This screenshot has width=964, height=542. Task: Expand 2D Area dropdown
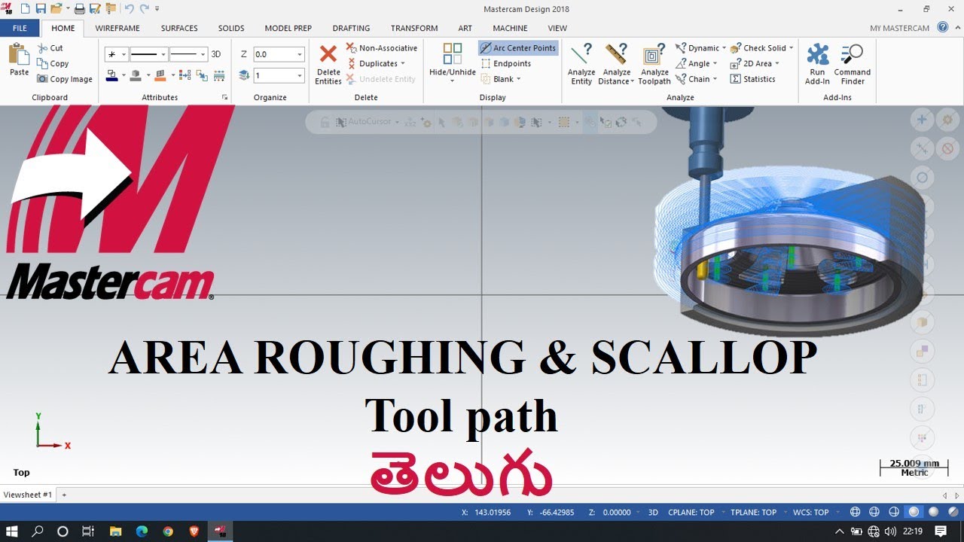coord(777,64)
